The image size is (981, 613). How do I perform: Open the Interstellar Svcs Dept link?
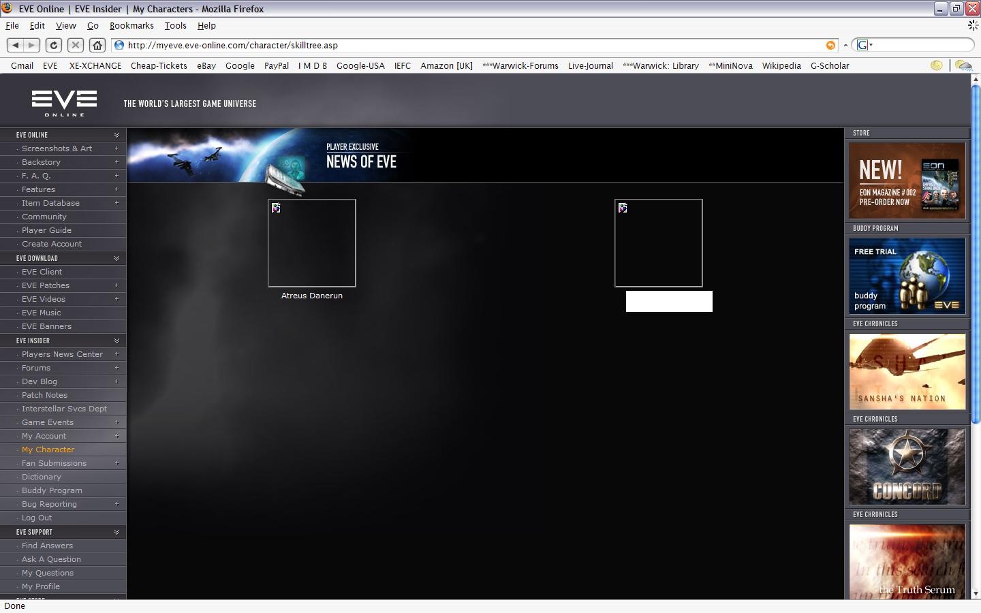64,409
